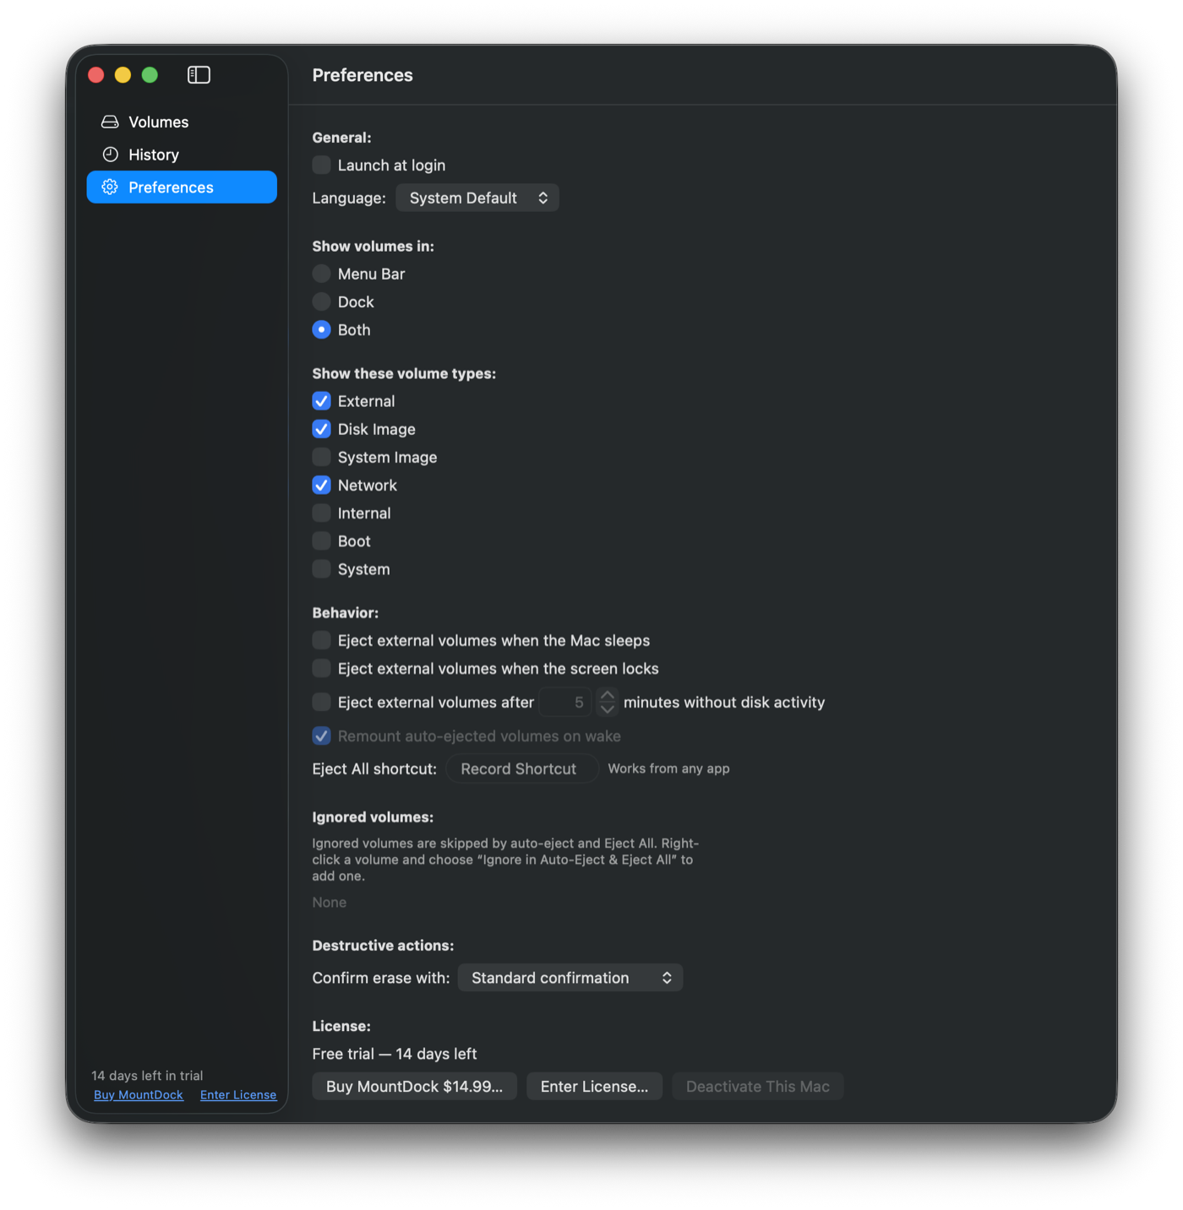1183x1210 pixels.
Task: Click the stepper down arrow for minutes
Action: click(607, 709)
